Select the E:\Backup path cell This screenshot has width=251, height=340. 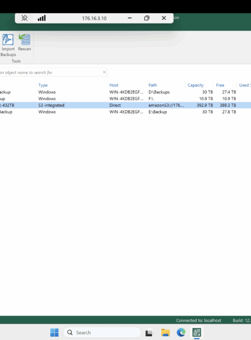[157, 112]
